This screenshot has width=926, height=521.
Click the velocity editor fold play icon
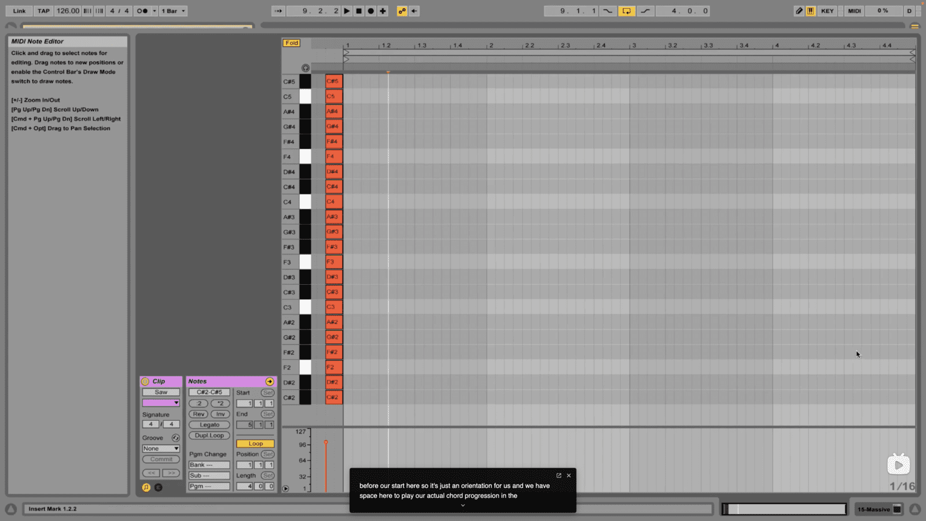click(286, 489)
